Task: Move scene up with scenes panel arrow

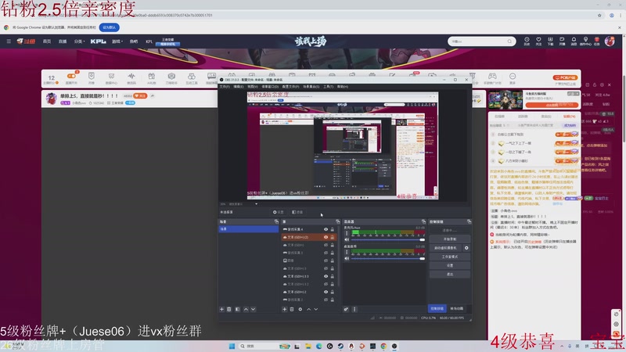Action: pos(246,309)
